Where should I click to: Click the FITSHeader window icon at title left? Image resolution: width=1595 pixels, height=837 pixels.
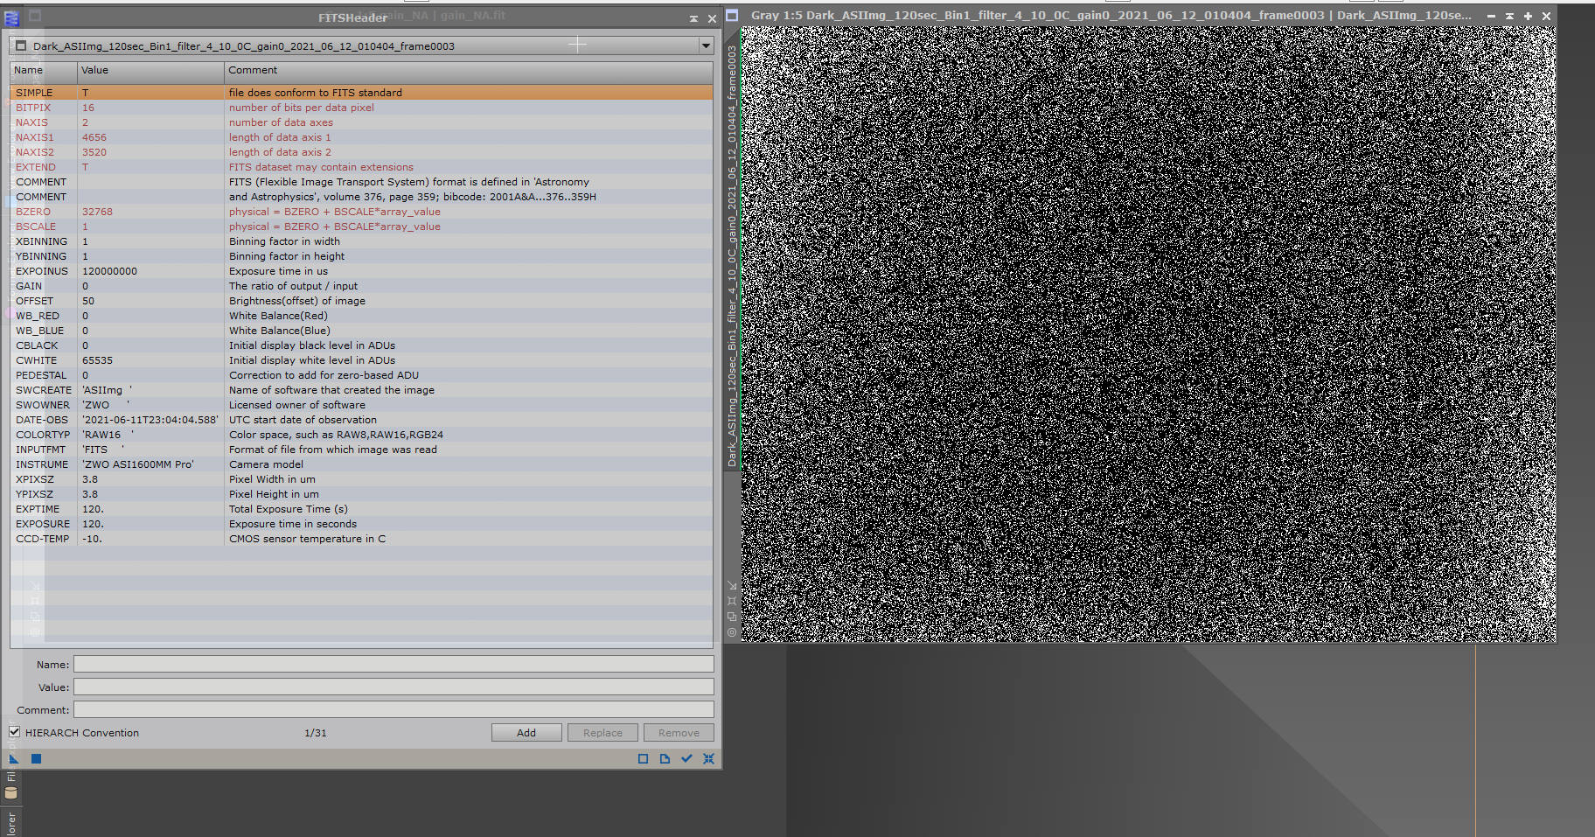[x=11, y=17]
